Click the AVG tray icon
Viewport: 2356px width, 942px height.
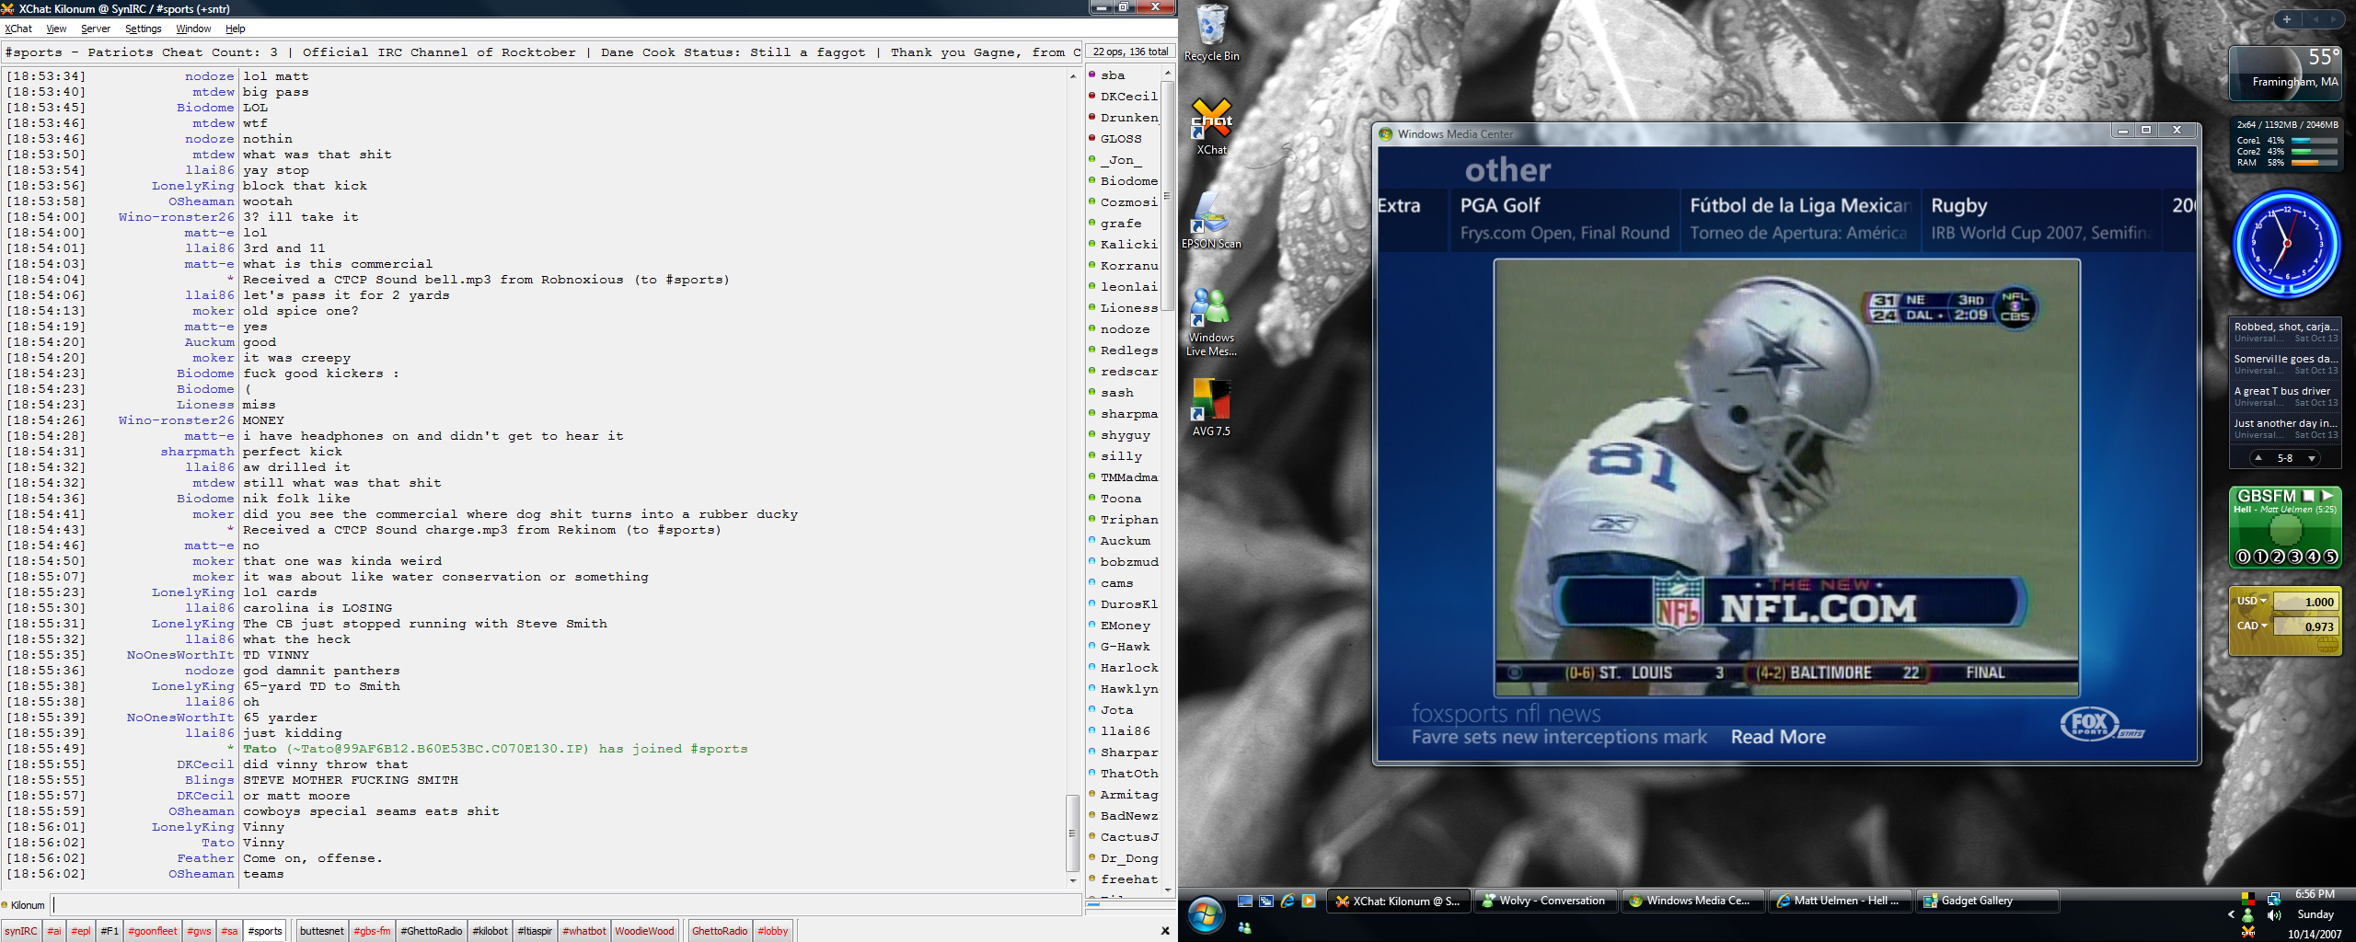[2248, 899]
